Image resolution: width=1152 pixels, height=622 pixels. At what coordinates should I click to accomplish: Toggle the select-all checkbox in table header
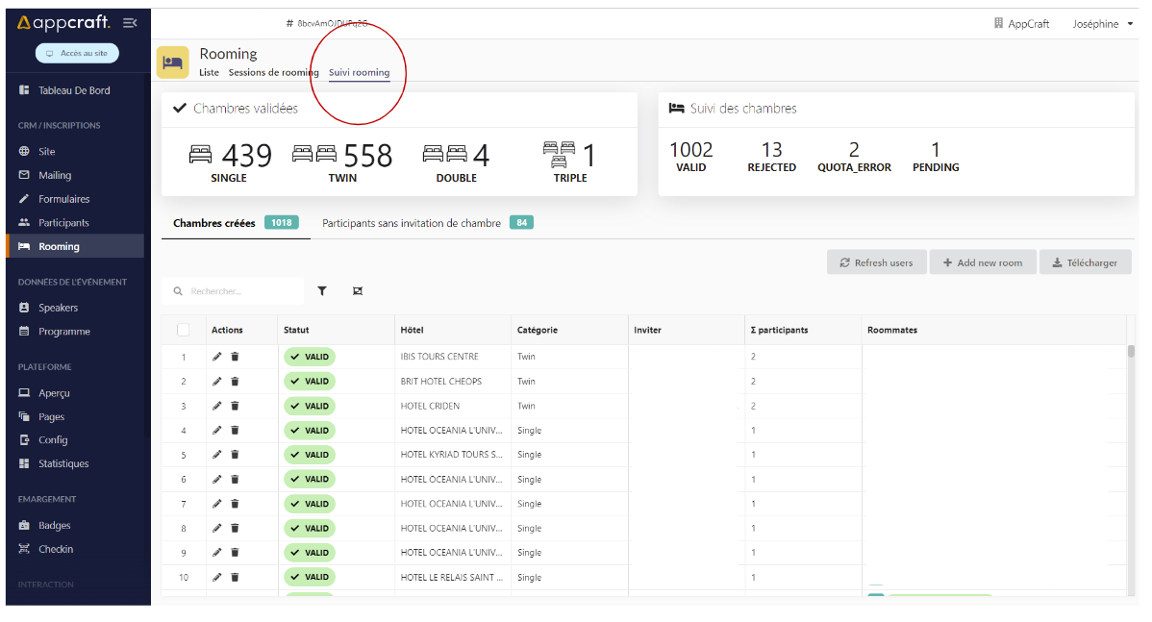(x=184, y=330)
